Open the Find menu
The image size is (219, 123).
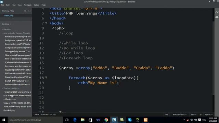14,5
